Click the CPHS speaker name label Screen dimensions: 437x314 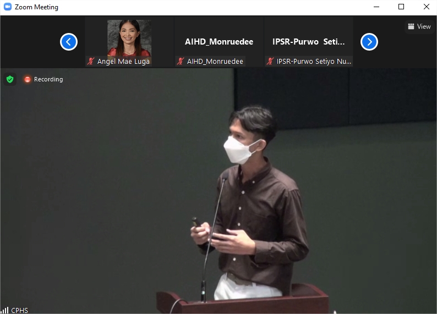click(19, 310)
